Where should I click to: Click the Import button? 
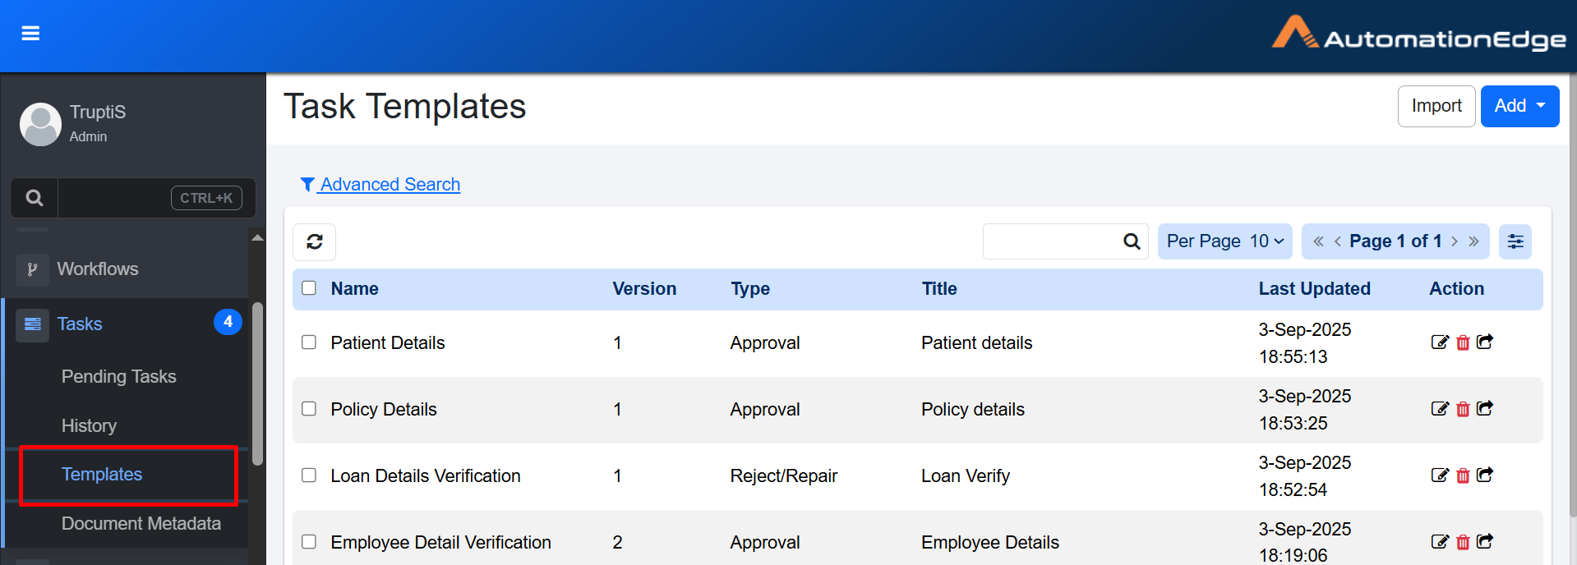[1436, 106]
